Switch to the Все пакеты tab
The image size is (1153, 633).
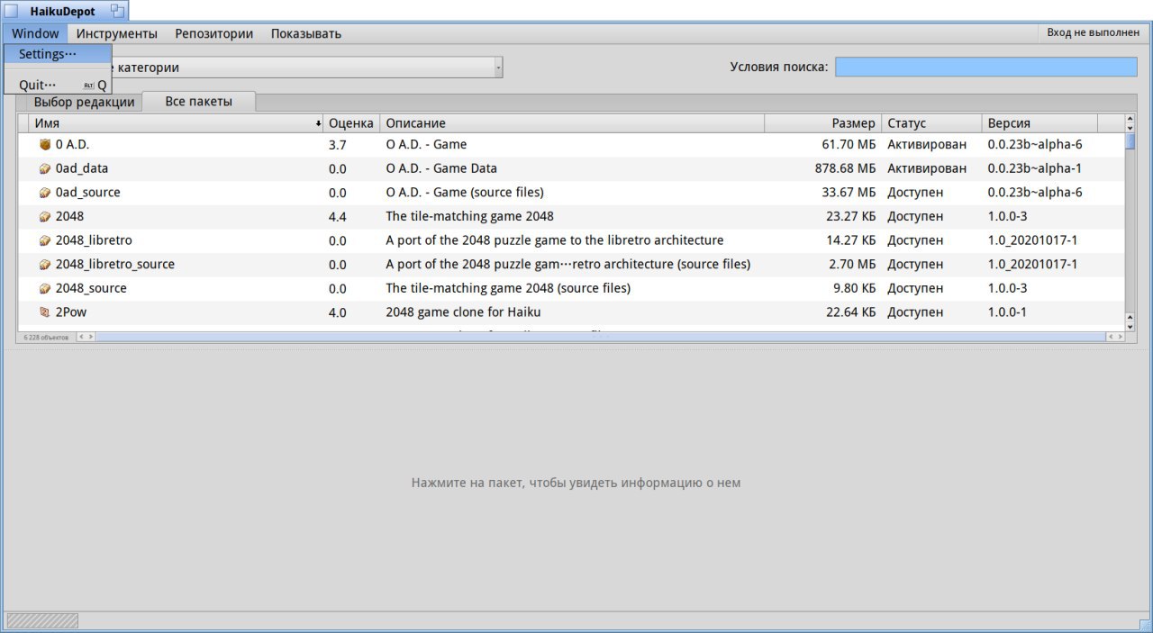pyautogui.click(x=199, y=101)
